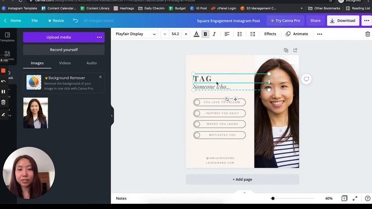
Task: Expand the Playfair Display font dropdown
Action: [x=135, y=34]
